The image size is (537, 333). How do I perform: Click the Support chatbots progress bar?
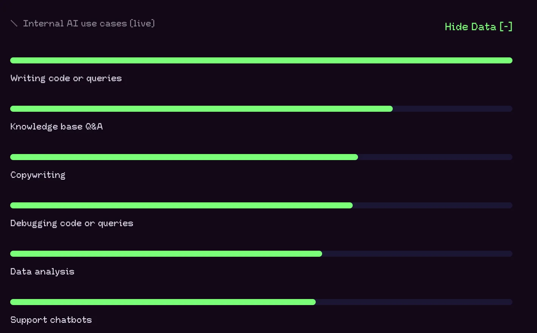tap(261, 302)
